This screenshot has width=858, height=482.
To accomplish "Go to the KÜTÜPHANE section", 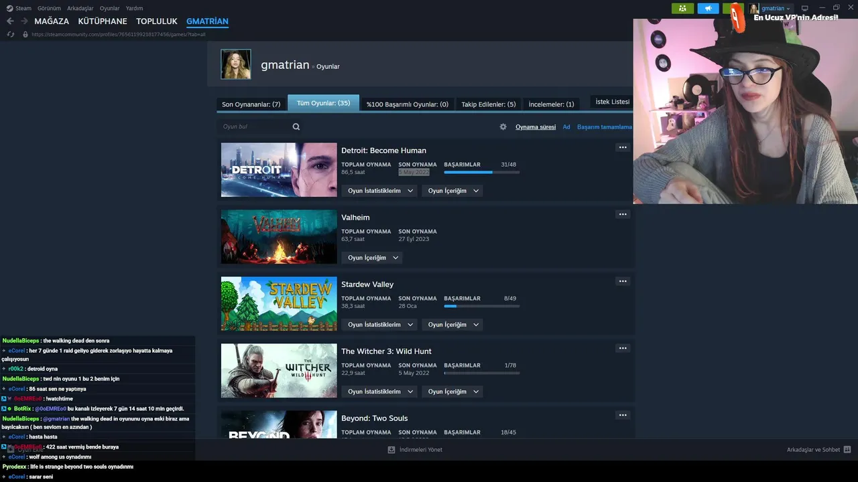I will coord(103,21).
